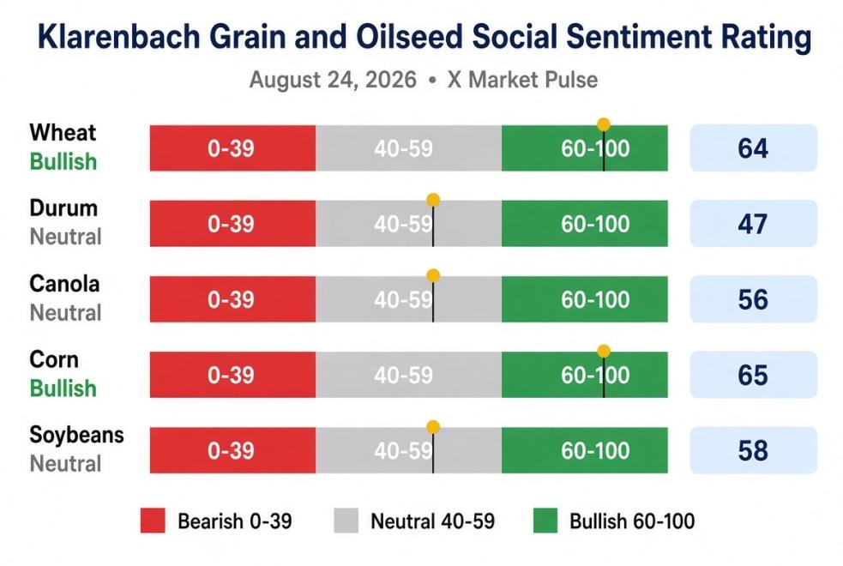This screenshot has width=843, height=566.
Task: Click the green 60-100 segment in Canola row
Action: 585,299
